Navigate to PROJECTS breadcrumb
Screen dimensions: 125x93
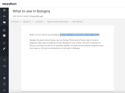click(x=27, y=22)
